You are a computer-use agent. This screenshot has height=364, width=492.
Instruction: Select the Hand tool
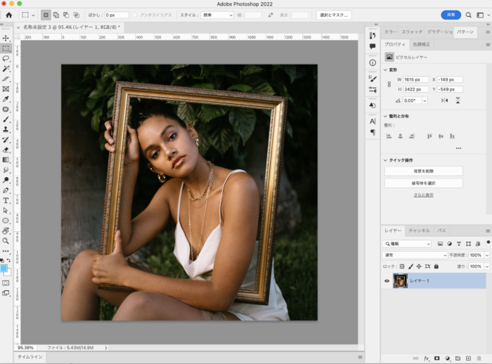(6, 230)
